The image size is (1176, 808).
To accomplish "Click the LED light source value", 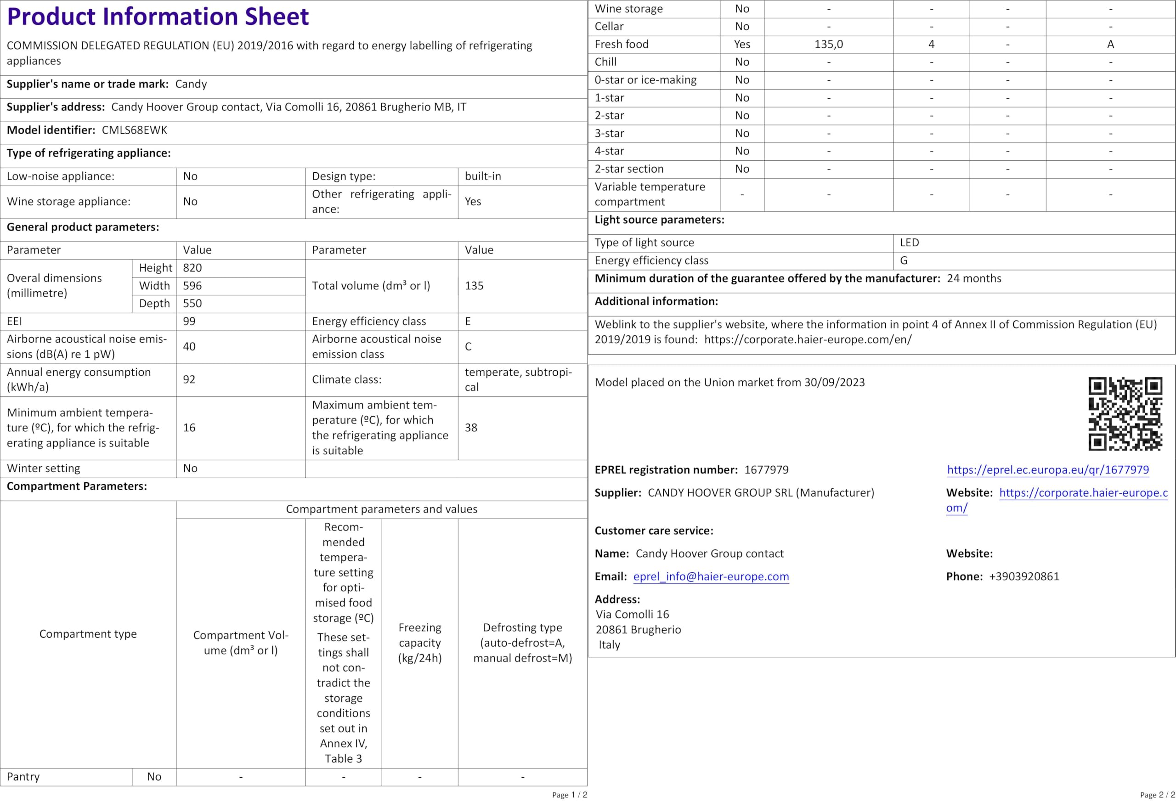I will (x=909, y=243).
